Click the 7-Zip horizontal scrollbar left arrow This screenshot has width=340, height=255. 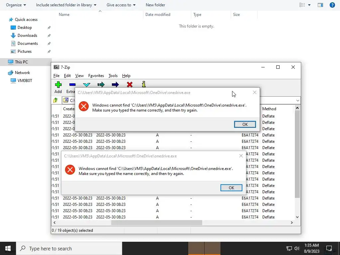54,223
